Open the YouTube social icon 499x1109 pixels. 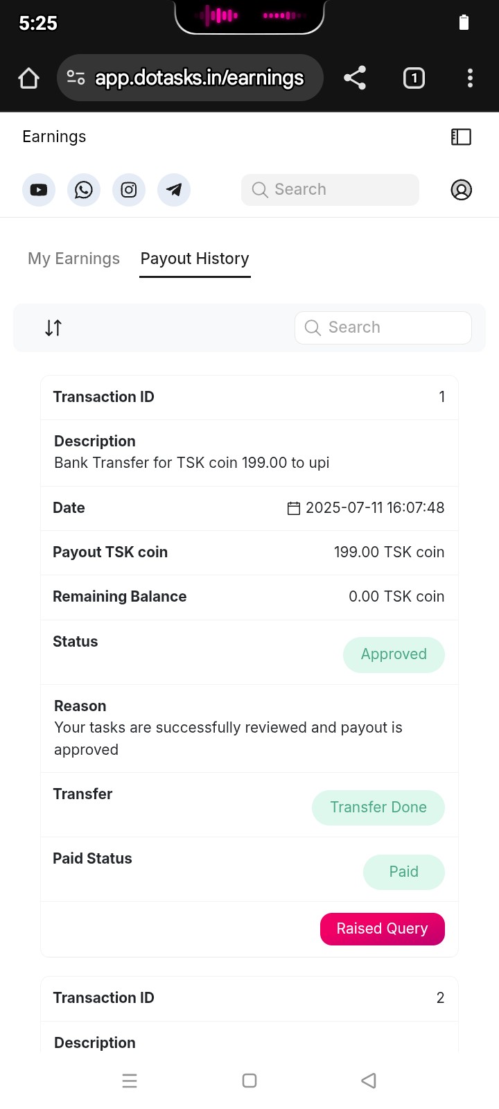(x=39, y=190)
